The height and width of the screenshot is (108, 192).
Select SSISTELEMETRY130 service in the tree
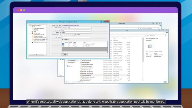click(40, 41)
